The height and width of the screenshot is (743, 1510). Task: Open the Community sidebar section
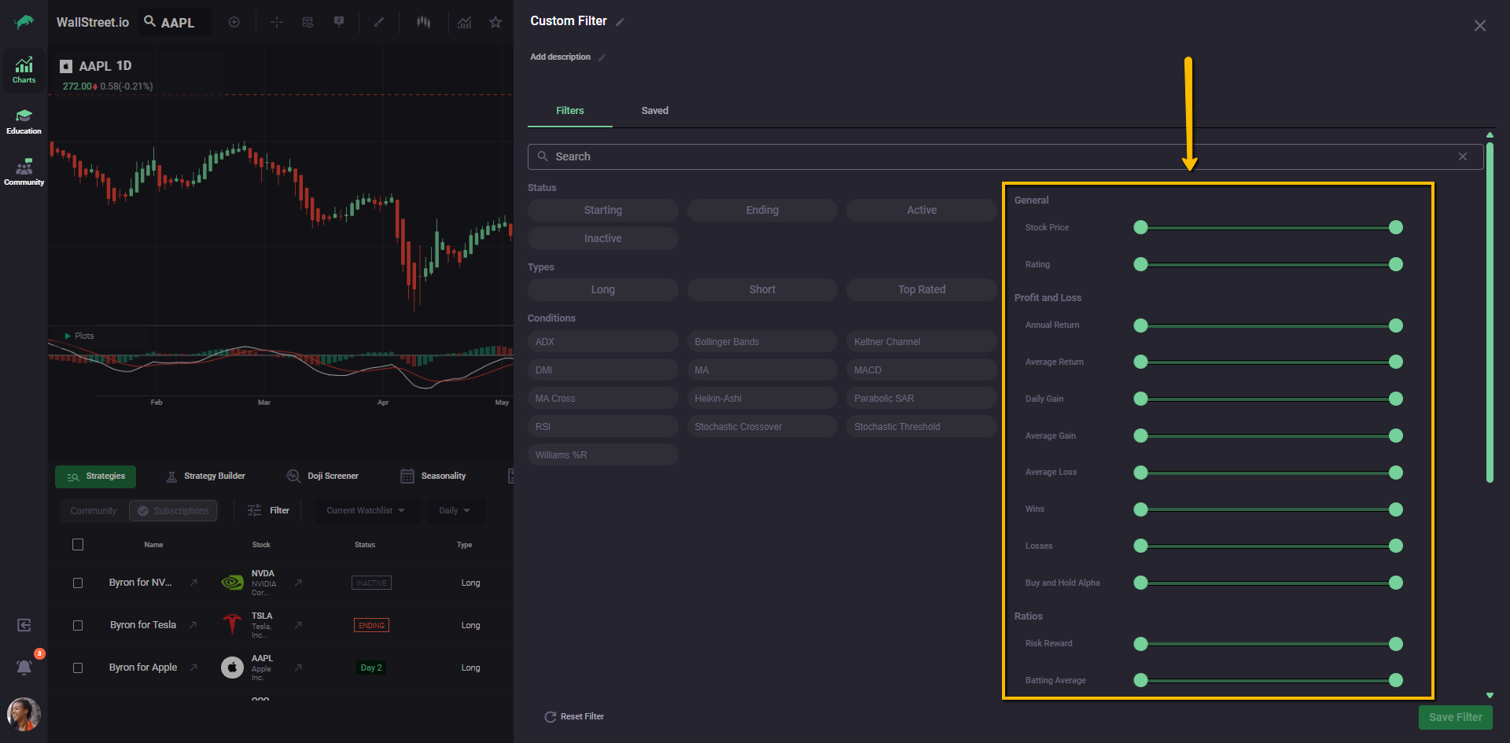(x=24, y=172)
